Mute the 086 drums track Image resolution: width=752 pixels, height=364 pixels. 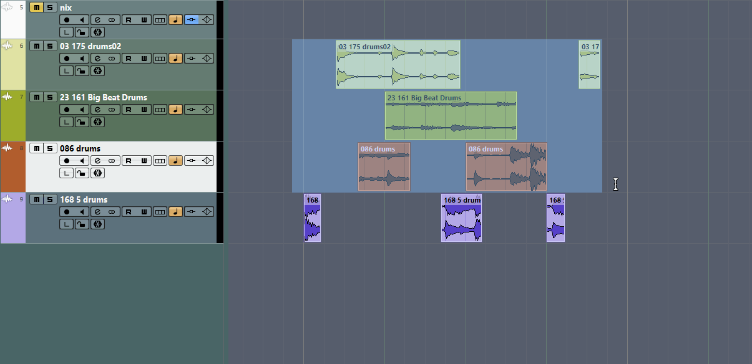[36, 148]
